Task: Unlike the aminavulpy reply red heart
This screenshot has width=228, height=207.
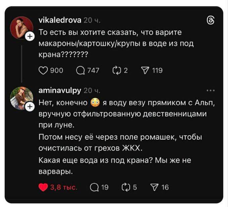Action: tap(43, 188)
